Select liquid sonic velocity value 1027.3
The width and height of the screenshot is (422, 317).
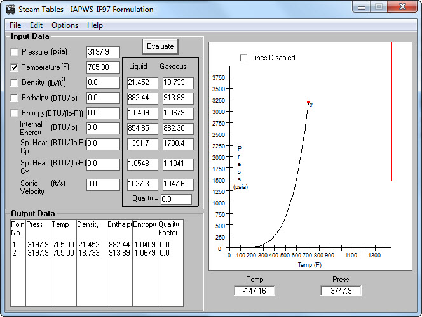pos(142,184)
